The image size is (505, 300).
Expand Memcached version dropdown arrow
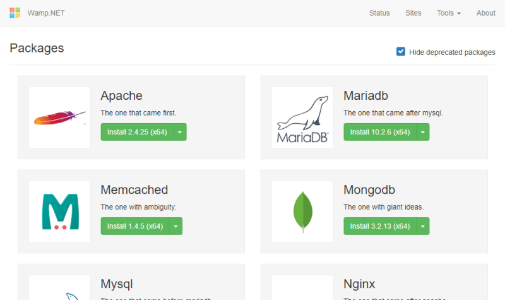176,226
